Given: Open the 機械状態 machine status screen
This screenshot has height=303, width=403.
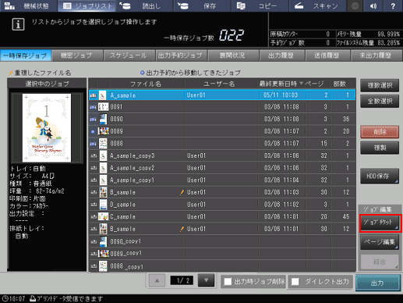Looking at the screenshot, I should [28, 5].
